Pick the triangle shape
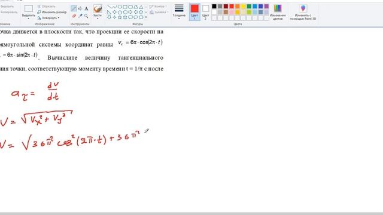 [141, 7]
